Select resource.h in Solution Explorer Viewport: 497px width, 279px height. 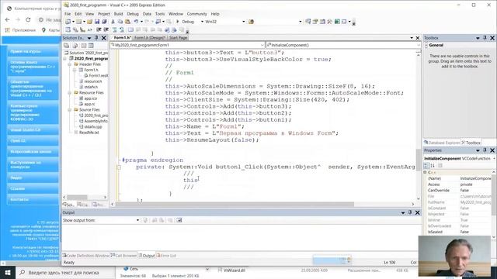(93, 81)
